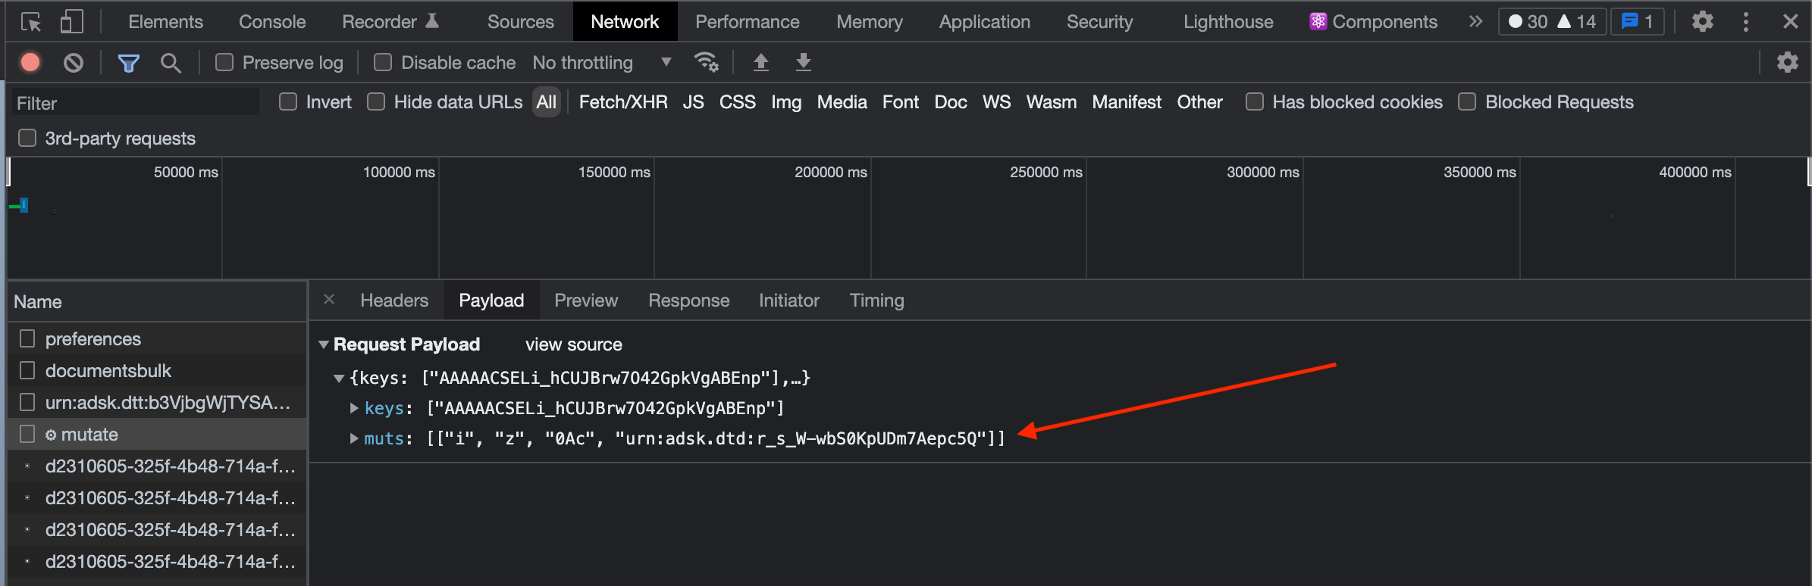Open the DevTools three-dot menu
1812x586 pixels.
click(1746, 21)
